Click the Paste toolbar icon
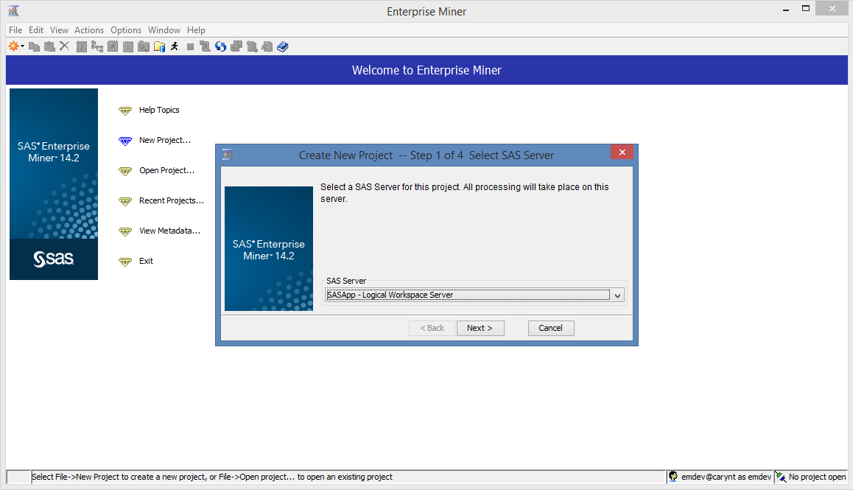The image size is (853, 490). 49,46
